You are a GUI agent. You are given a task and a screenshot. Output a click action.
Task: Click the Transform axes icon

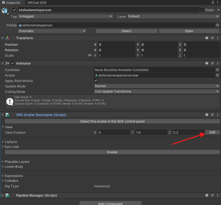pyautogui.click(x=7, y=38)
